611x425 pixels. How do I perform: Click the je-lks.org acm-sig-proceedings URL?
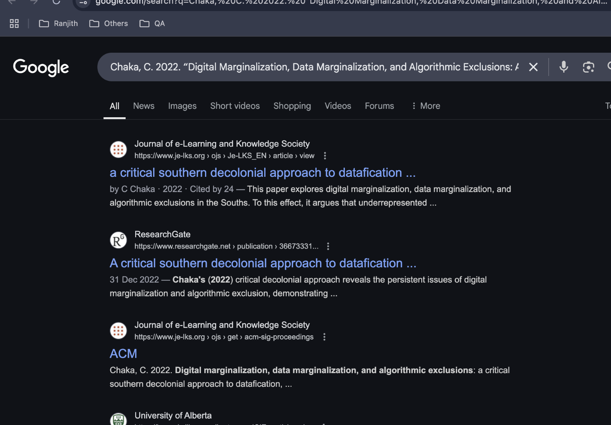pyautogui.click(x=224, y=337)
